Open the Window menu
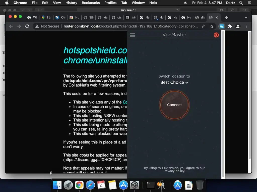Image resolution: width=257 pixels, height=192 pixels. (138, 3)
